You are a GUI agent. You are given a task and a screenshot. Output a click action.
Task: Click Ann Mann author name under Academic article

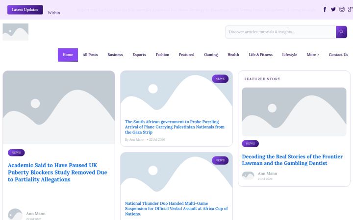click(36, 214)
